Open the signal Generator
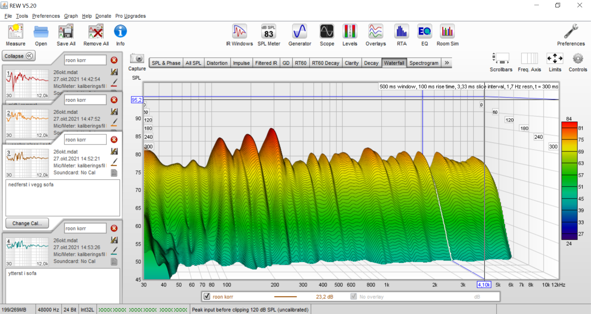The image size is (591, 314). point(300,31)
